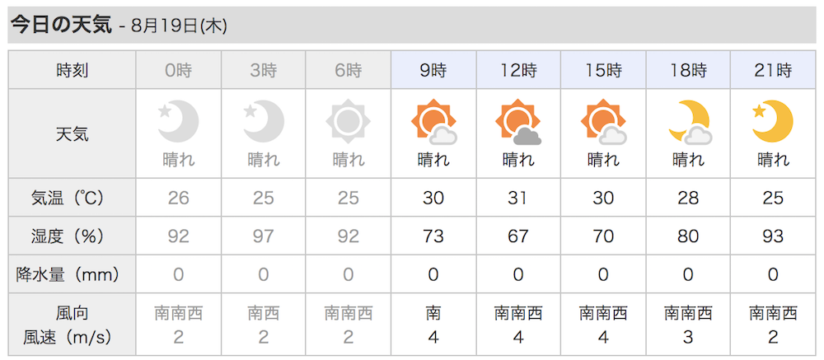Click the 南 wind direction at 9時
Image resolution: width=824 pixels, height=360 pixels.
(x=433, y=314)
